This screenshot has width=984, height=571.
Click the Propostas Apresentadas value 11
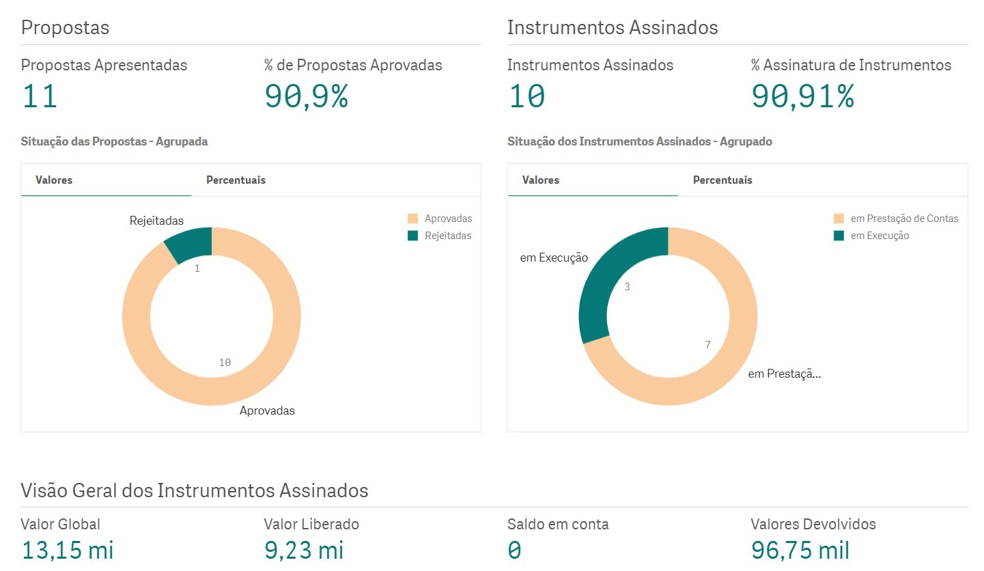40,96
